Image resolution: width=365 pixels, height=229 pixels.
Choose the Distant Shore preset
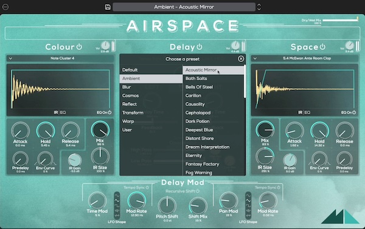(213, 138)
